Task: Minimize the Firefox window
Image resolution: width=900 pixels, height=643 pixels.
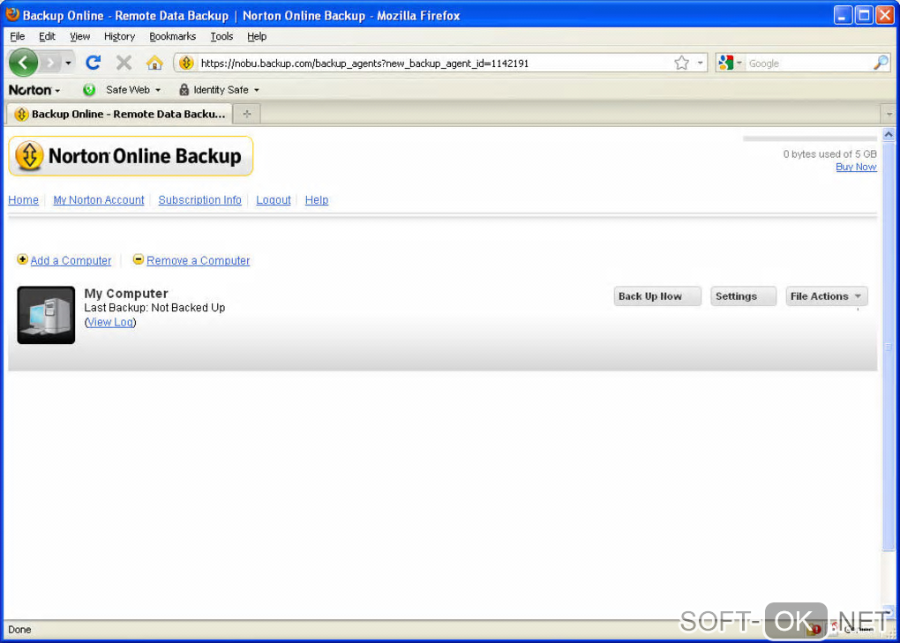Action: tap(842, 15)
